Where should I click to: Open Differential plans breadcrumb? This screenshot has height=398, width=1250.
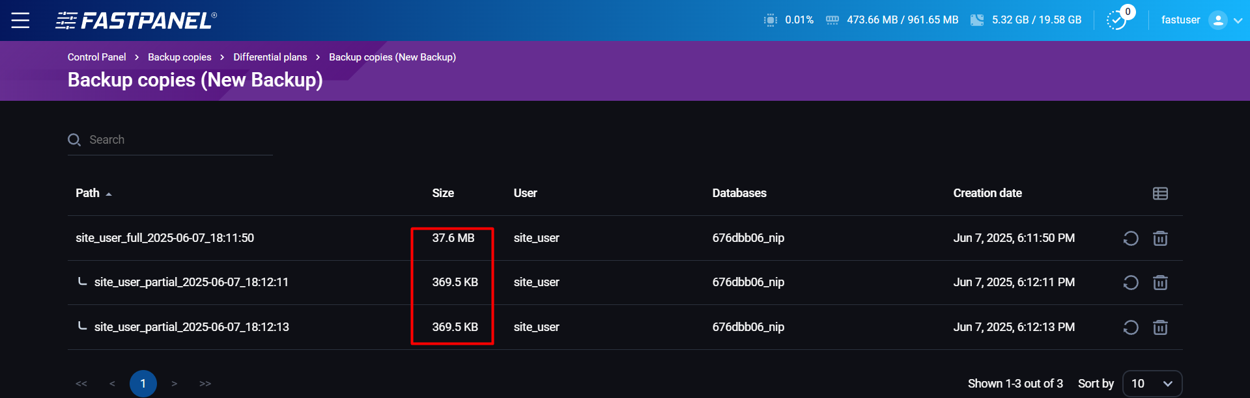(x=270, y=57)
